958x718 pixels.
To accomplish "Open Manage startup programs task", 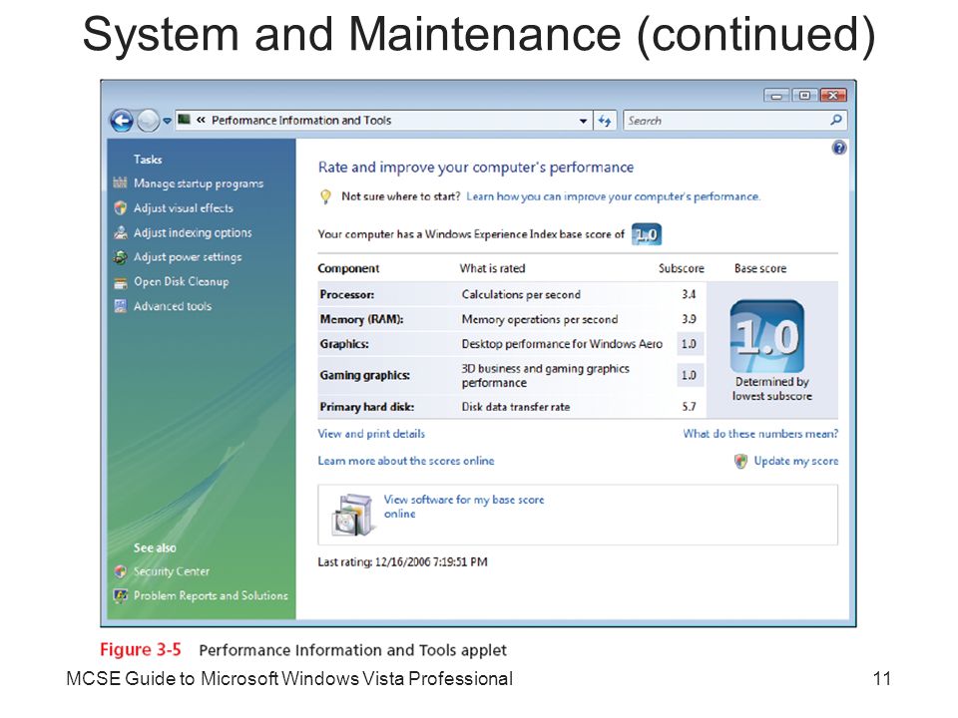I will coord(199,183).
